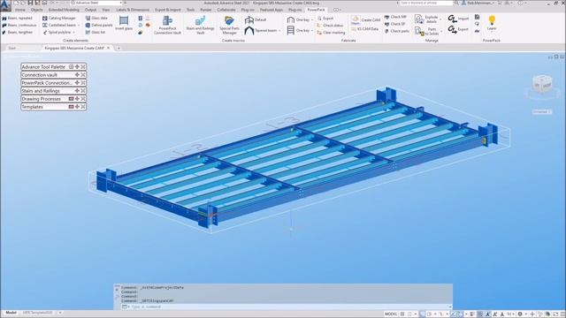Open the Home ribbon tab

20,10
